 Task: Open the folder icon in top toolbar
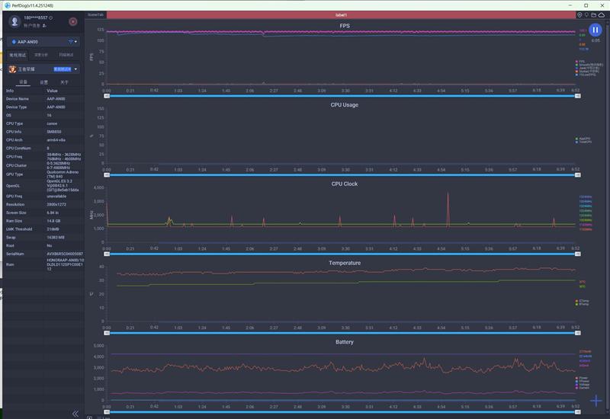coord(595,14)
